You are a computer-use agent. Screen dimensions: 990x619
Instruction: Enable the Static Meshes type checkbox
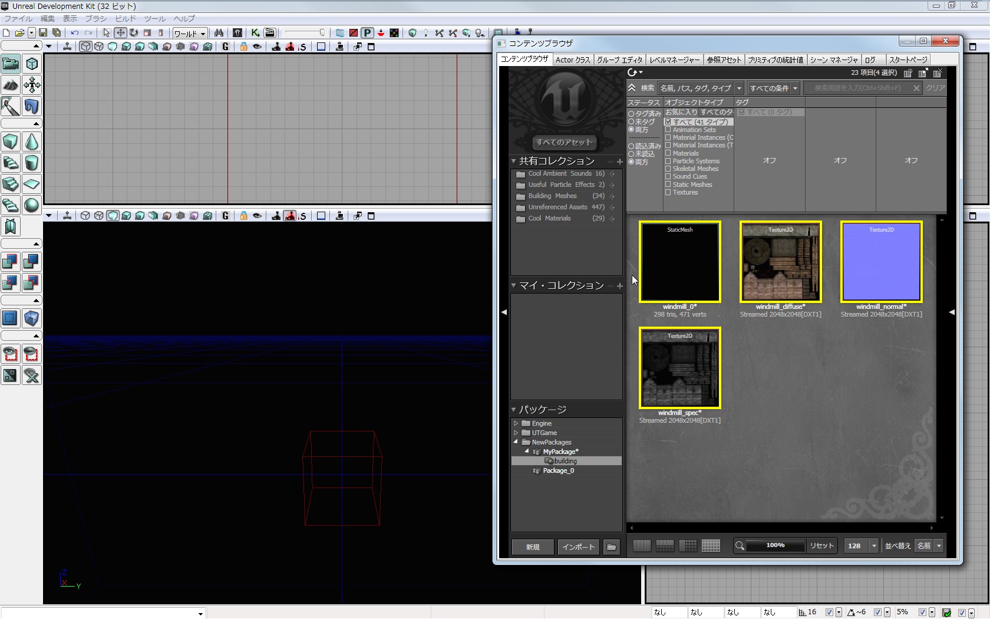pos(668,185)
